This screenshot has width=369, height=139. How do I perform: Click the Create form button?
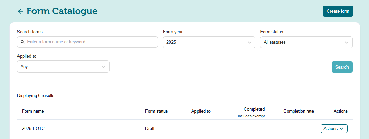[338, 11]
